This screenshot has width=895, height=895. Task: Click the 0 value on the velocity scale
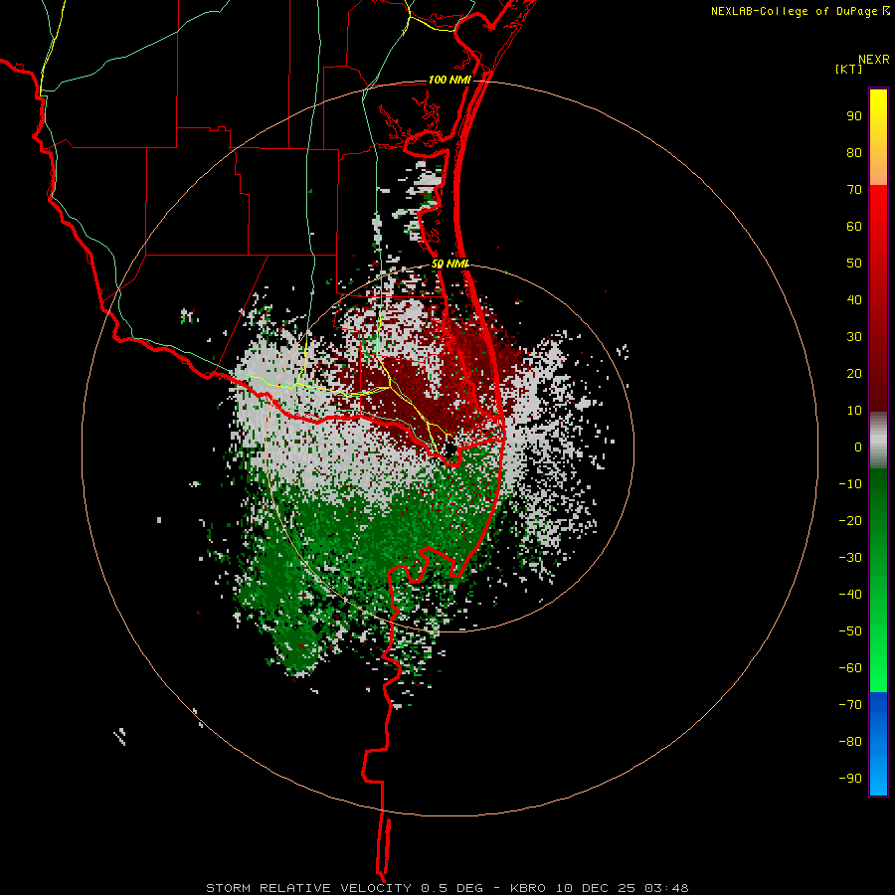coord(858,447)
